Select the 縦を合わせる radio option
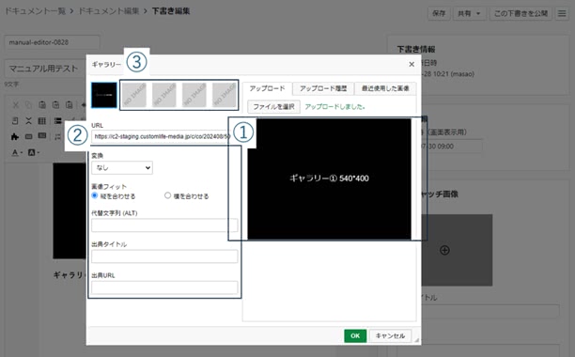Screen dimensions: 575x357 pos(95,195)
